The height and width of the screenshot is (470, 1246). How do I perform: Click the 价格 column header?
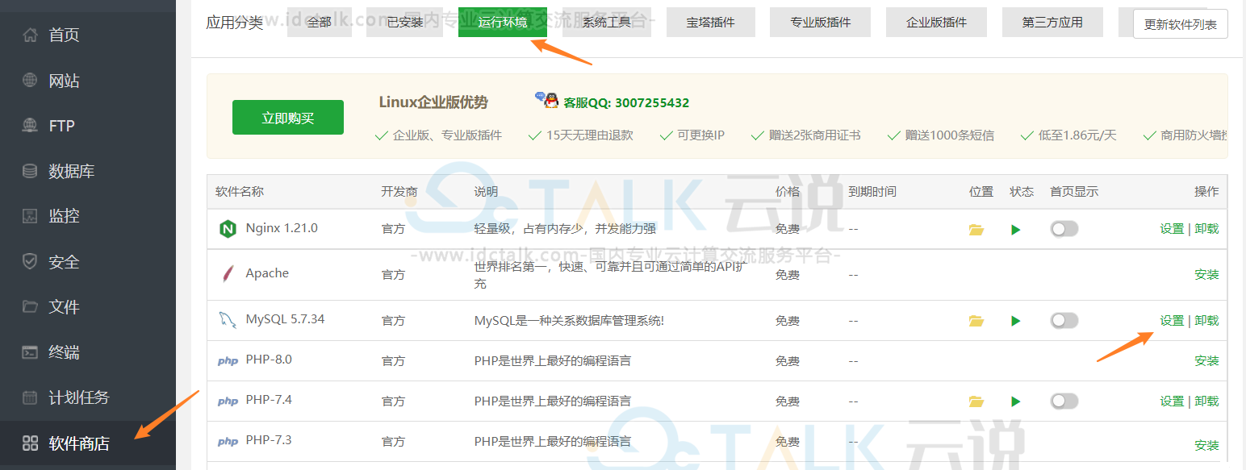point(788,192)
